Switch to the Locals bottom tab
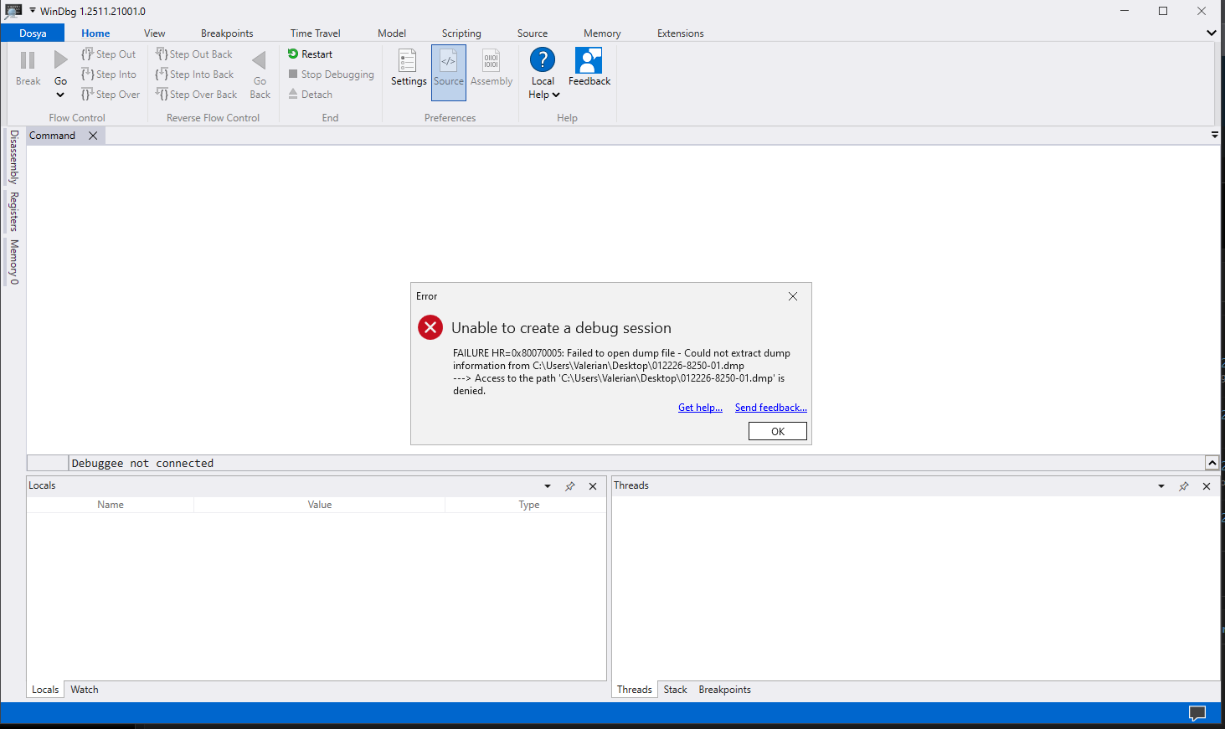The height and width of the screenshot is (729, 1225). [x=45, y=690]
